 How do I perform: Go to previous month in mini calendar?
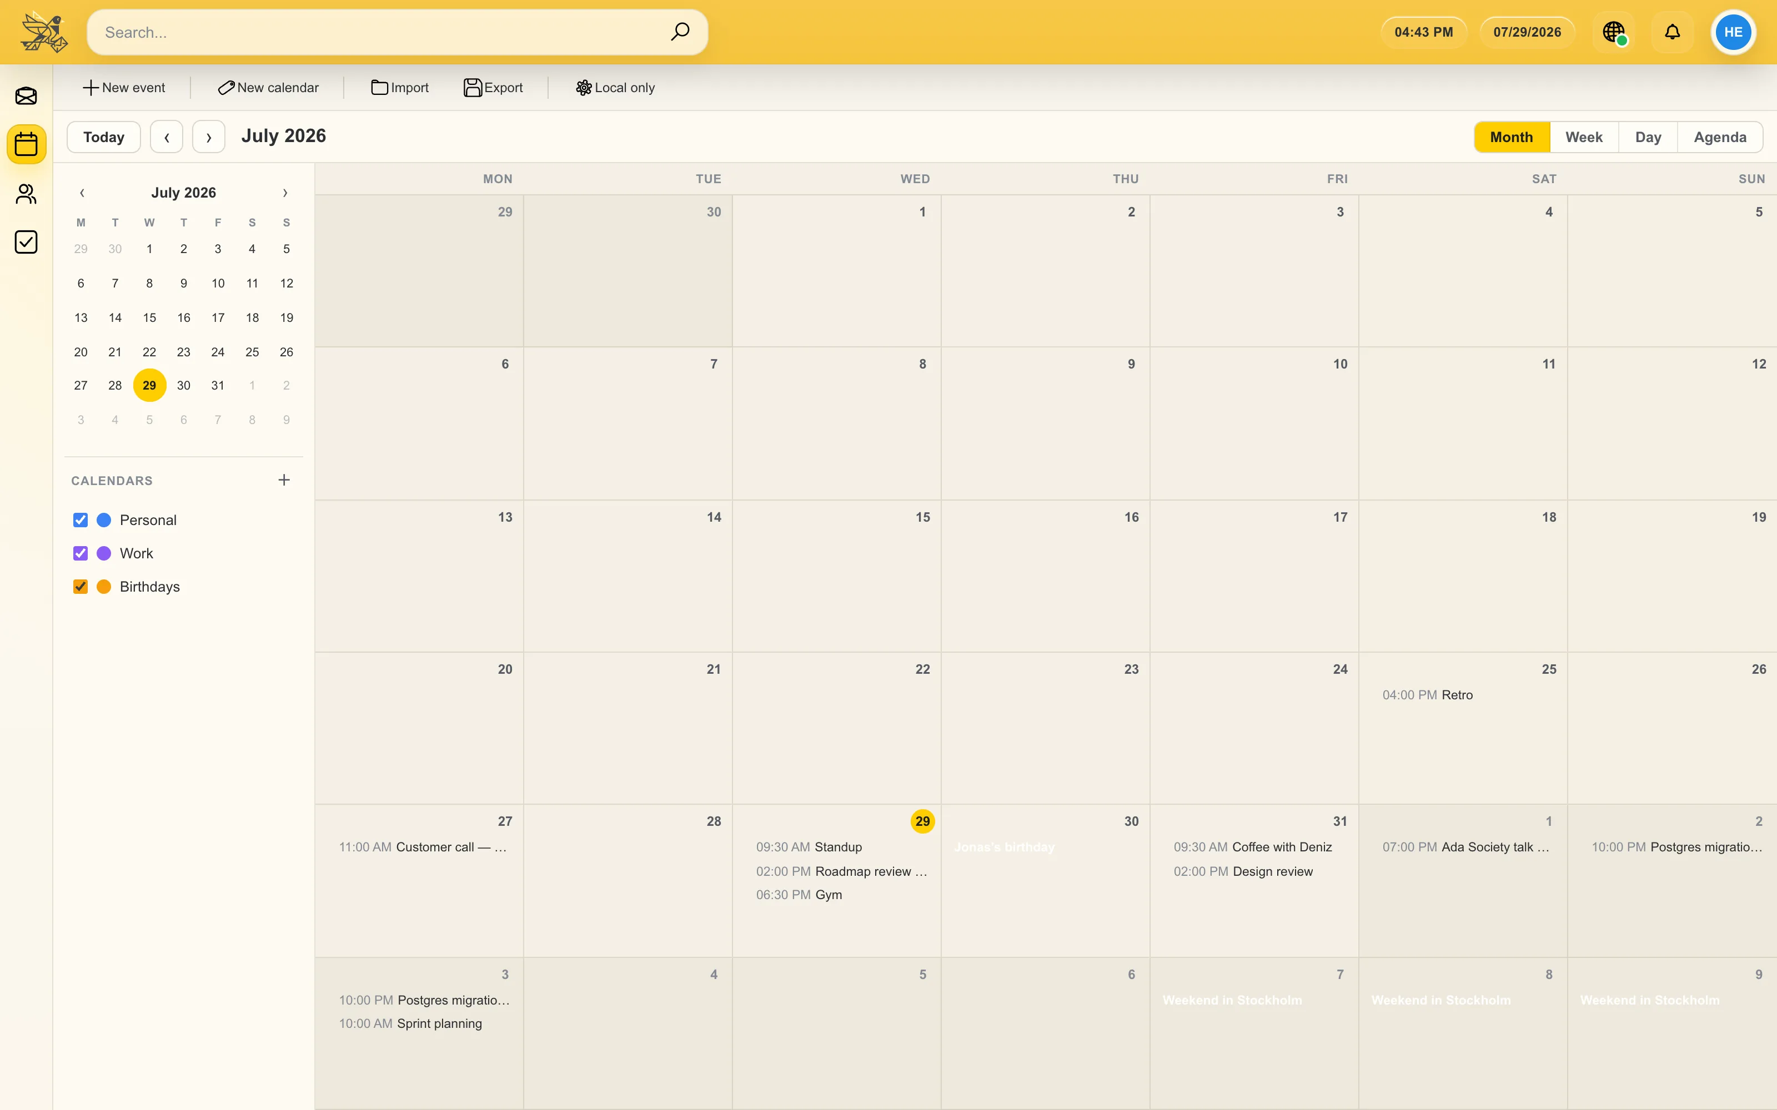pos(82,193)
